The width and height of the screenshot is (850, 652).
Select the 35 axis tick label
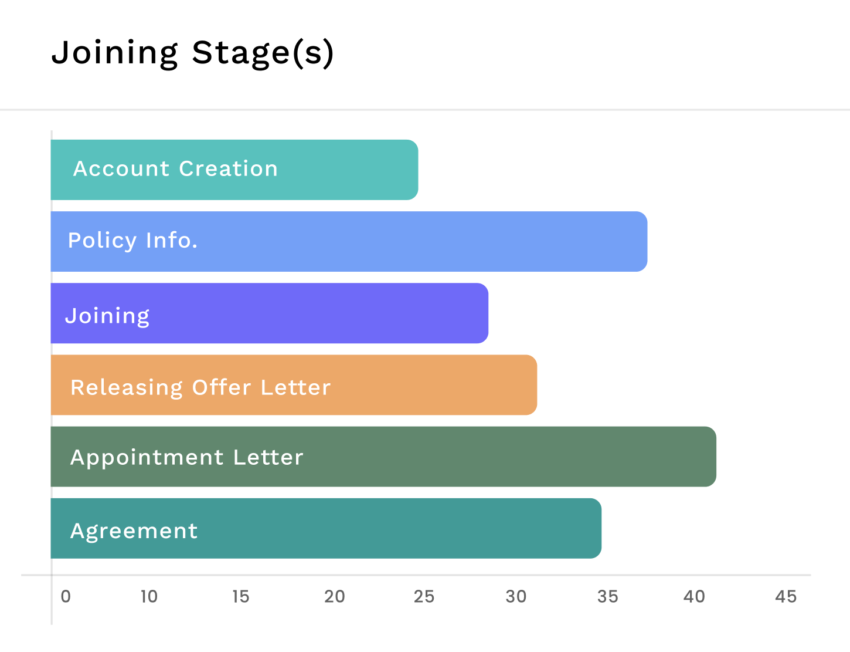tap(607, 597)
